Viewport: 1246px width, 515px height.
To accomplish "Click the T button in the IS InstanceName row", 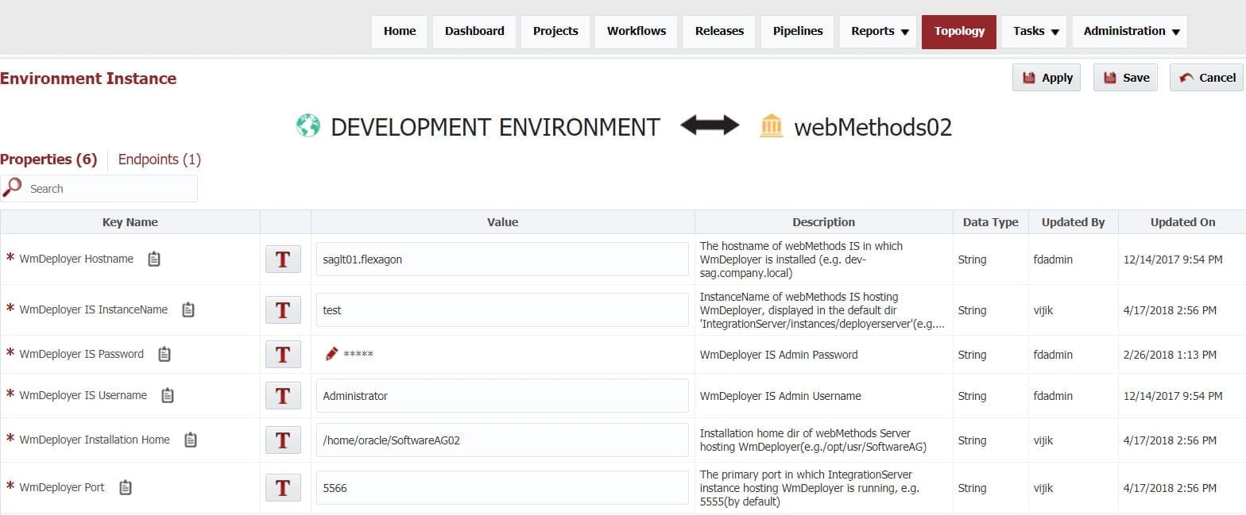I will click(x=283, y=310).
